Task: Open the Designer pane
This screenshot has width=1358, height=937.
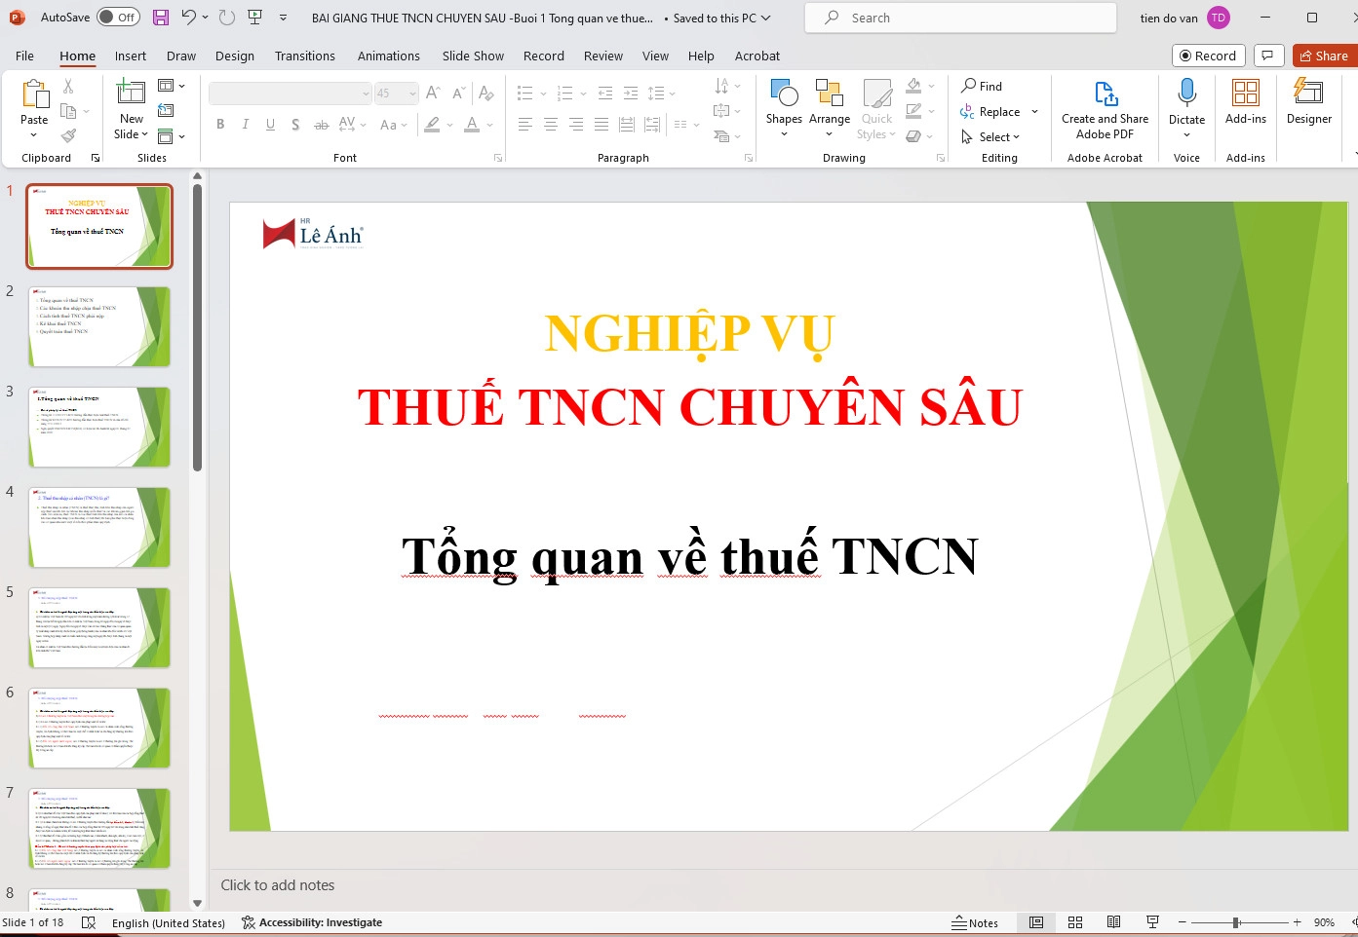Action: click(1308, 102)
